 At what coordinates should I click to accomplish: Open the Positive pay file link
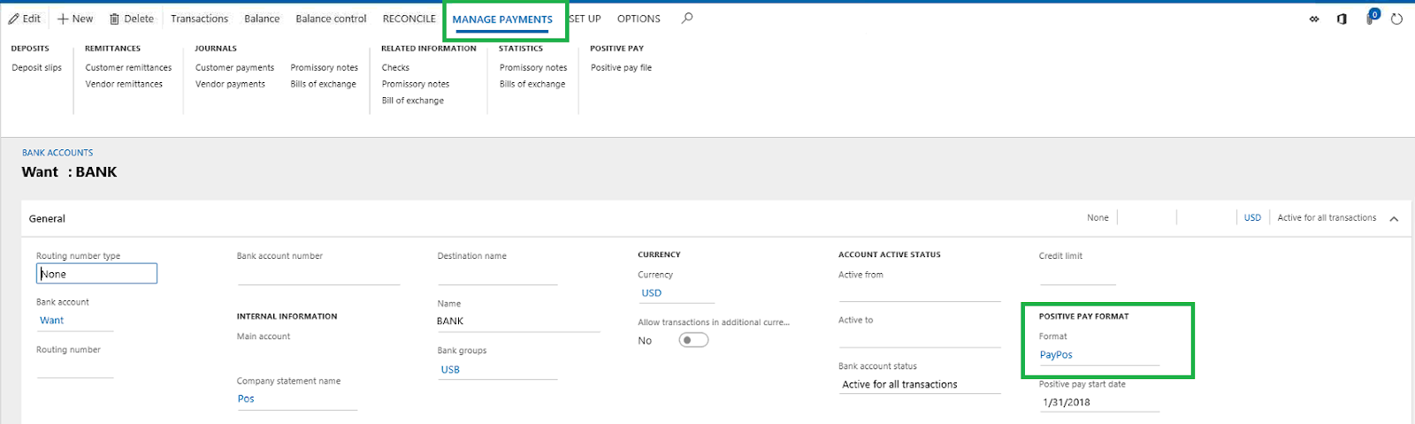click(x=621, y=67)
